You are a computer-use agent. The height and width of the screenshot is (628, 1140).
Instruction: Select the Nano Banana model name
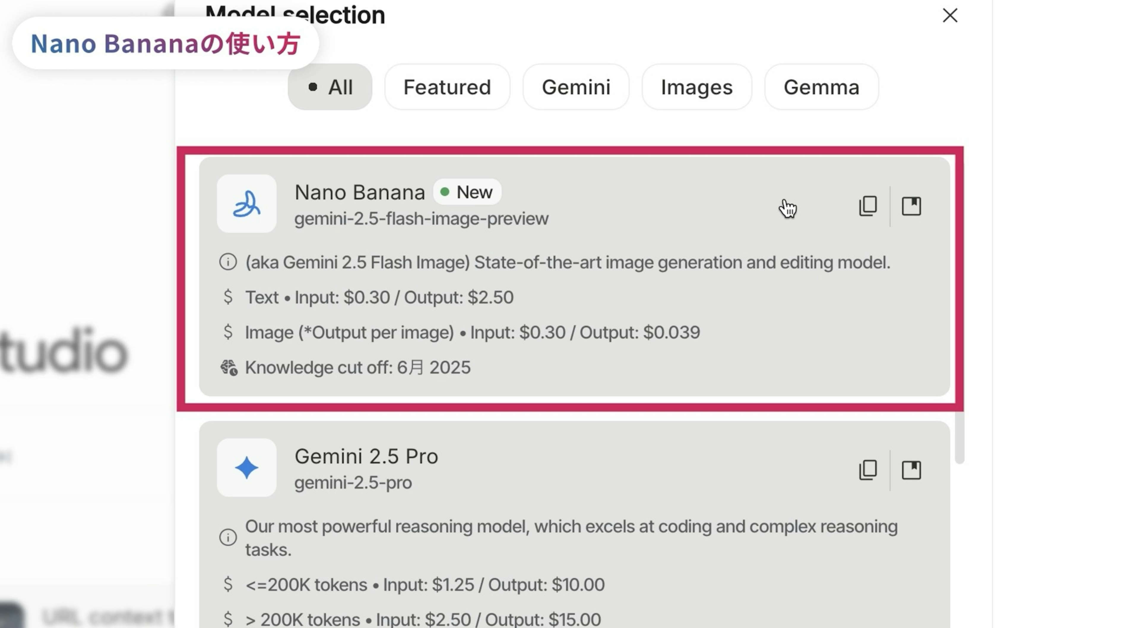pos(359,193)
